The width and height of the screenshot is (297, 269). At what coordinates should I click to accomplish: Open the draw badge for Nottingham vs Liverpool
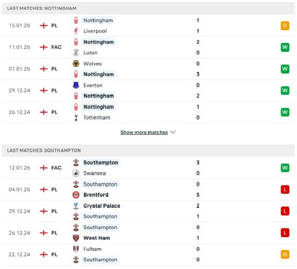pos(285,25)
